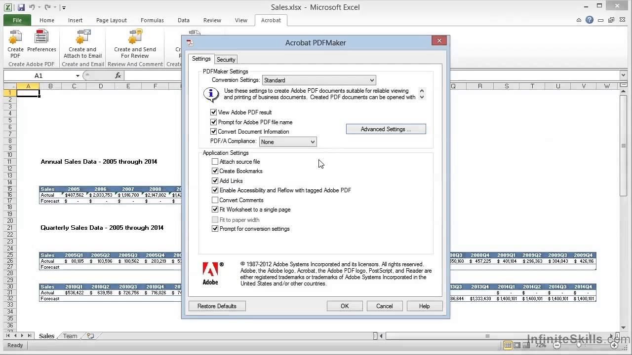632x355 pixels.
Task: Click Create and Send For Review
Action: click(x=135, y=43)
